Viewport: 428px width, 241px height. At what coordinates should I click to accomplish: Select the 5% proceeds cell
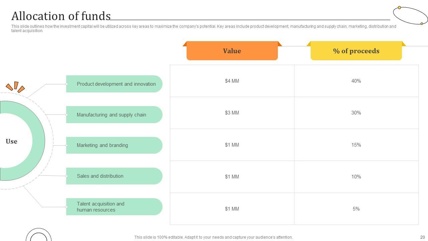pyautogui.click(x=356, y=209)
